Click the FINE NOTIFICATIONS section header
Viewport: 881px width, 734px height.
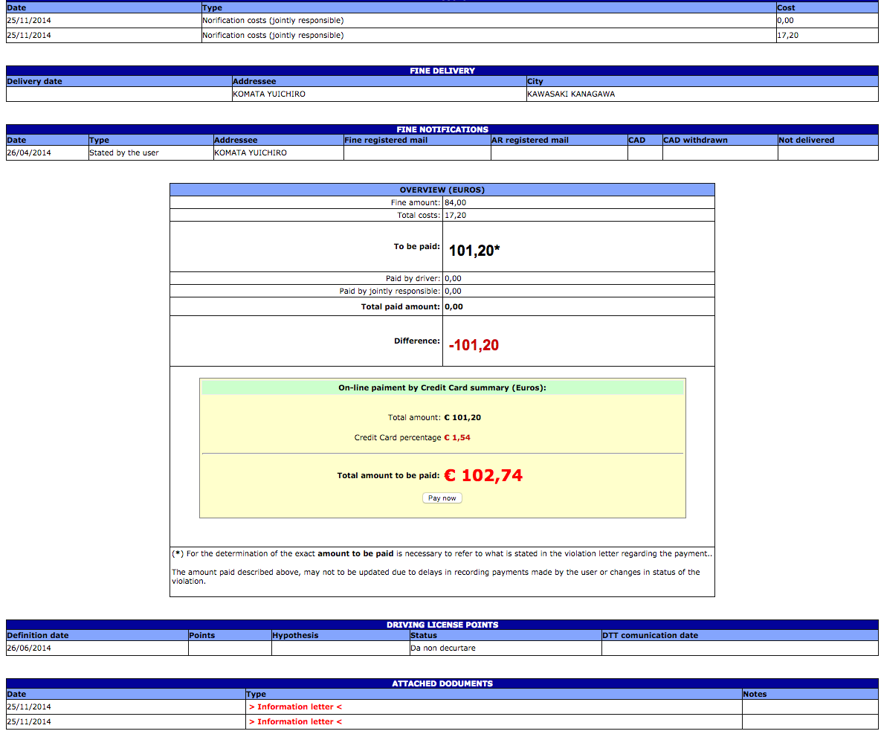tap(442, 129)
